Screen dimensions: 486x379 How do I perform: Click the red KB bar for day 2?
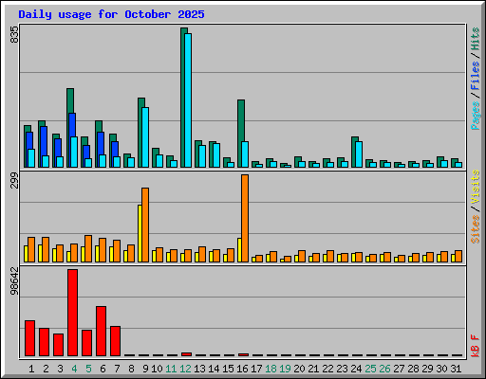pos(44,342)
